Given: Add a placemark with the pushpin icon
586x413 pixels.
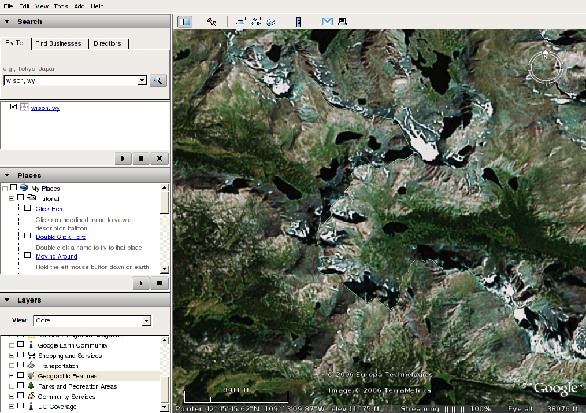Looking at the screenshot, I should click(x=213, y=22).
